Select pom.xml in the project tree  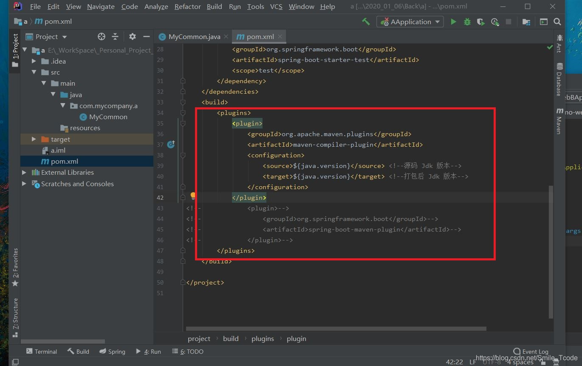59,161
